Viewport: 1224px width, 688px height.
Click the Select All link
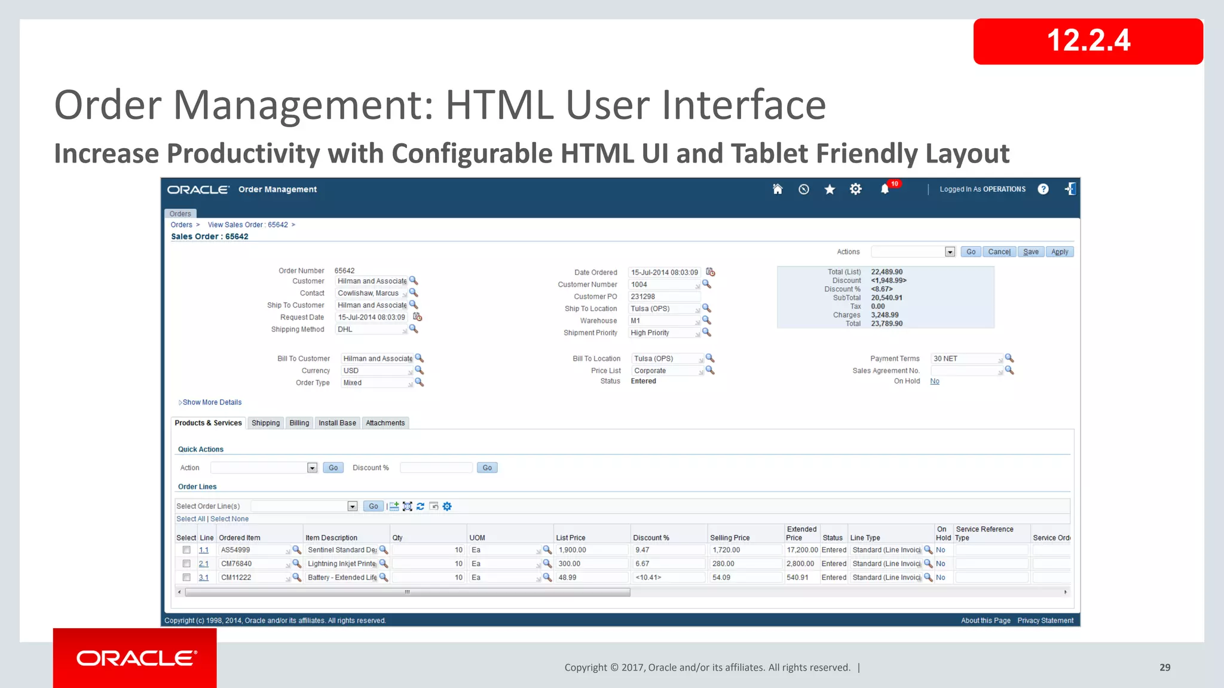191,519
